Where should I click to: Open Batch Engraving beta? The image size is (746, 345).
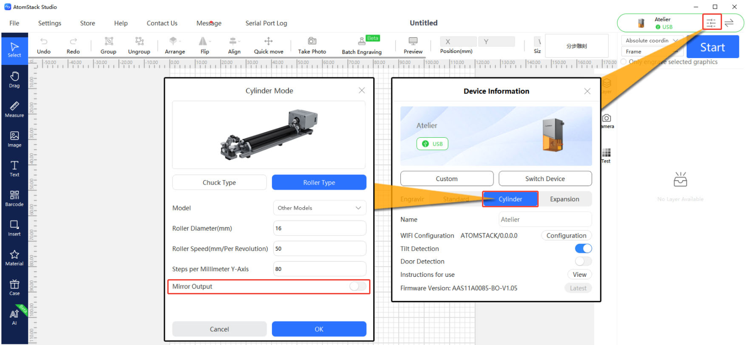pos(362,46)
